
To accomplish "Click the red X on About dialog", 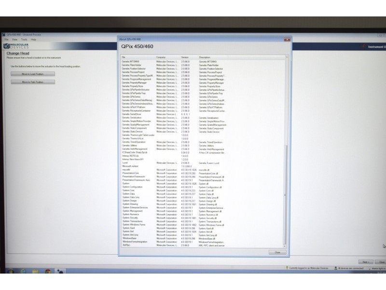I will tap(287, 40).
